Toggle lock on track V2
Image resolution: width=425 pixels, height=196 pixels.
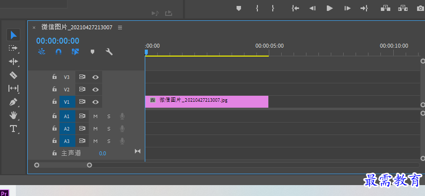click(55, 89)
